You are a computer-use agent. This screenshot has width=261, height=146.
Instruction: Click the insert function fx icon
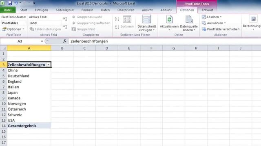tap(64, 41)
